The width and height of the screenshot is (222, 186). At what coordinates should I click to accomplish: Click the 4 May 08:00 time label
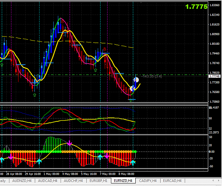click(x=70, y=174)
